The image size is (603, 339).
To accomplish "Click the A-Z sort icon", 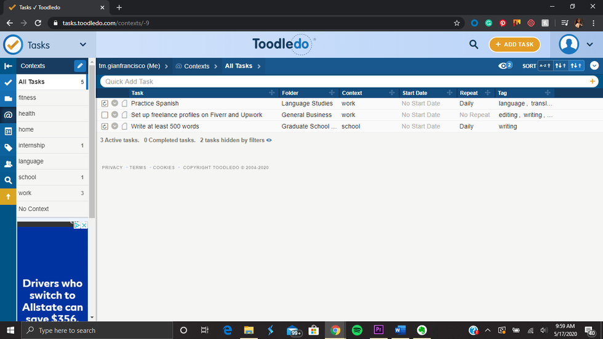I will [545, 66].
